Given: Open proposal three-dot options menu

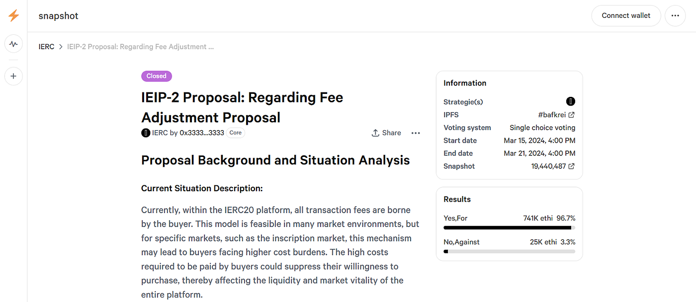Looking at the screenshot, I should [x=416, y=133].
